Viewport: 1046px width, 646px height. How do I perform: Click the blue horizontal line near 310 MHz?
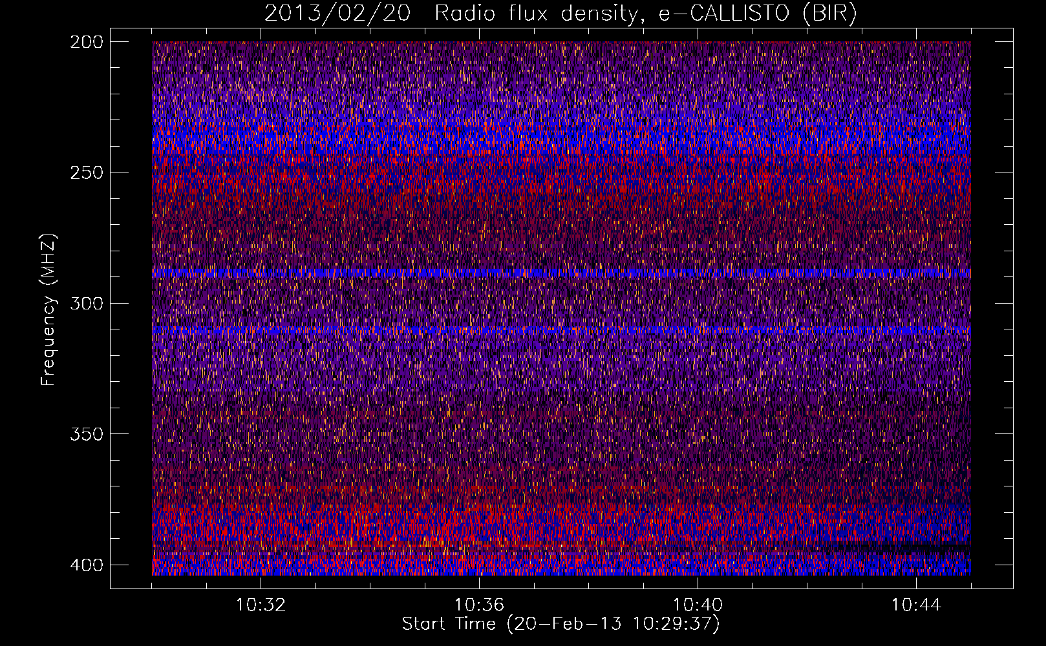561,330
